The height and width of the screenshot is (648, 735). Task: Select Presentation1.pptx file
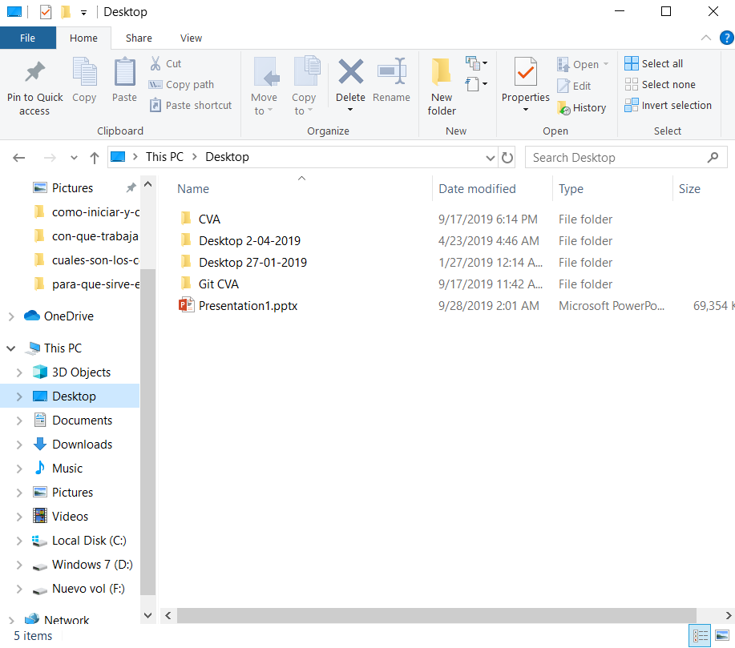point(248,305)
